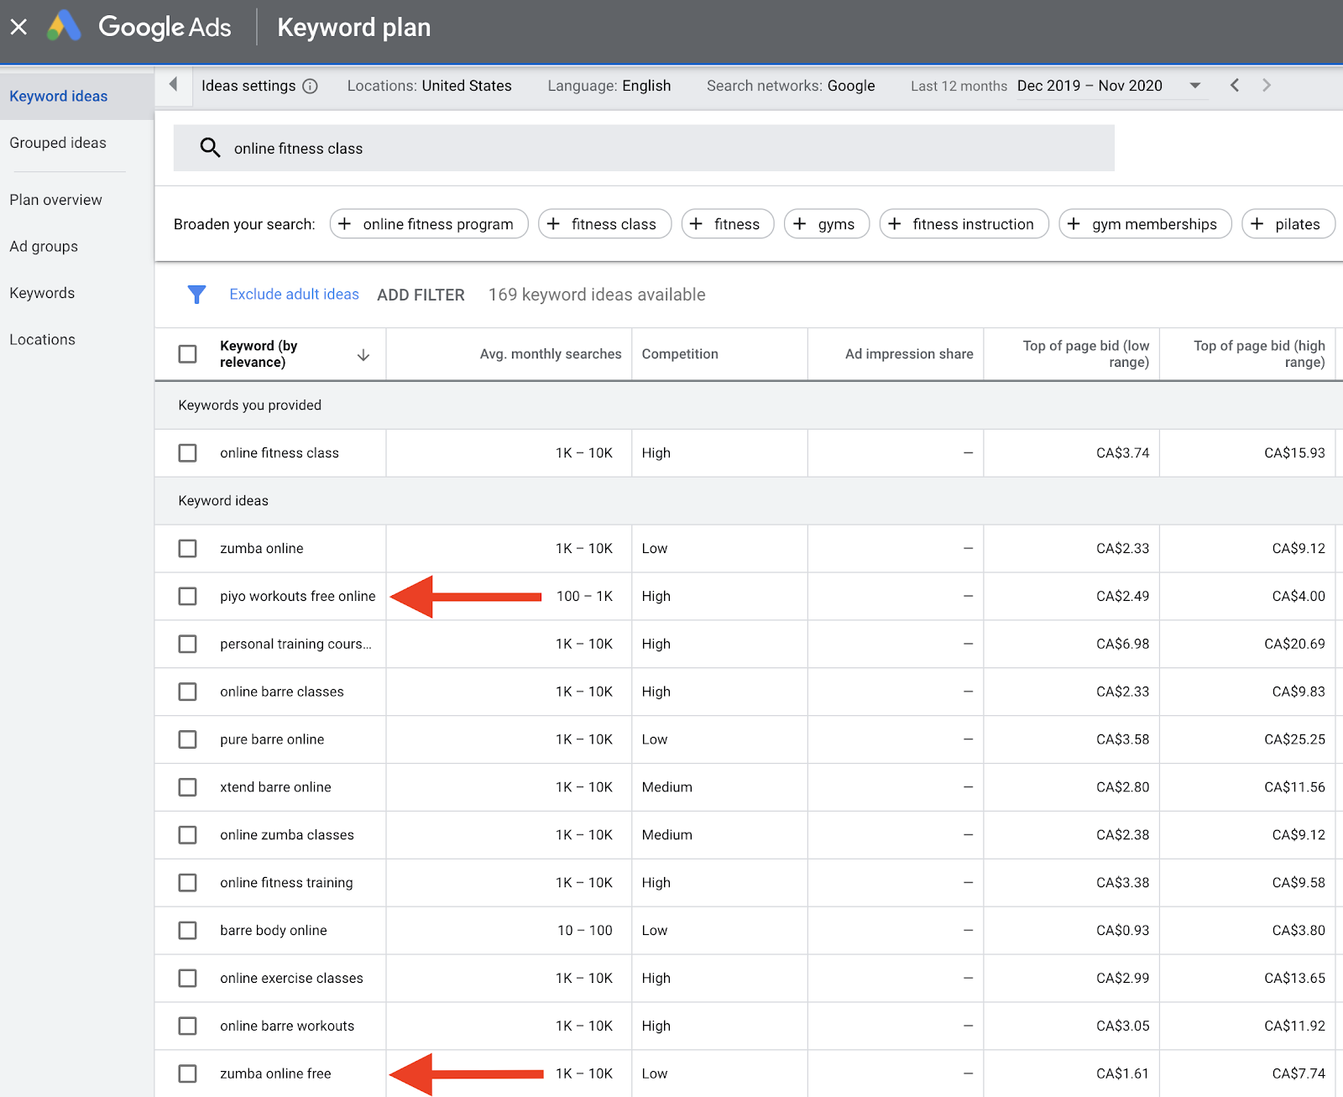
Task: Add the 'pilates' broaden chip
Action: (1288, 224)
